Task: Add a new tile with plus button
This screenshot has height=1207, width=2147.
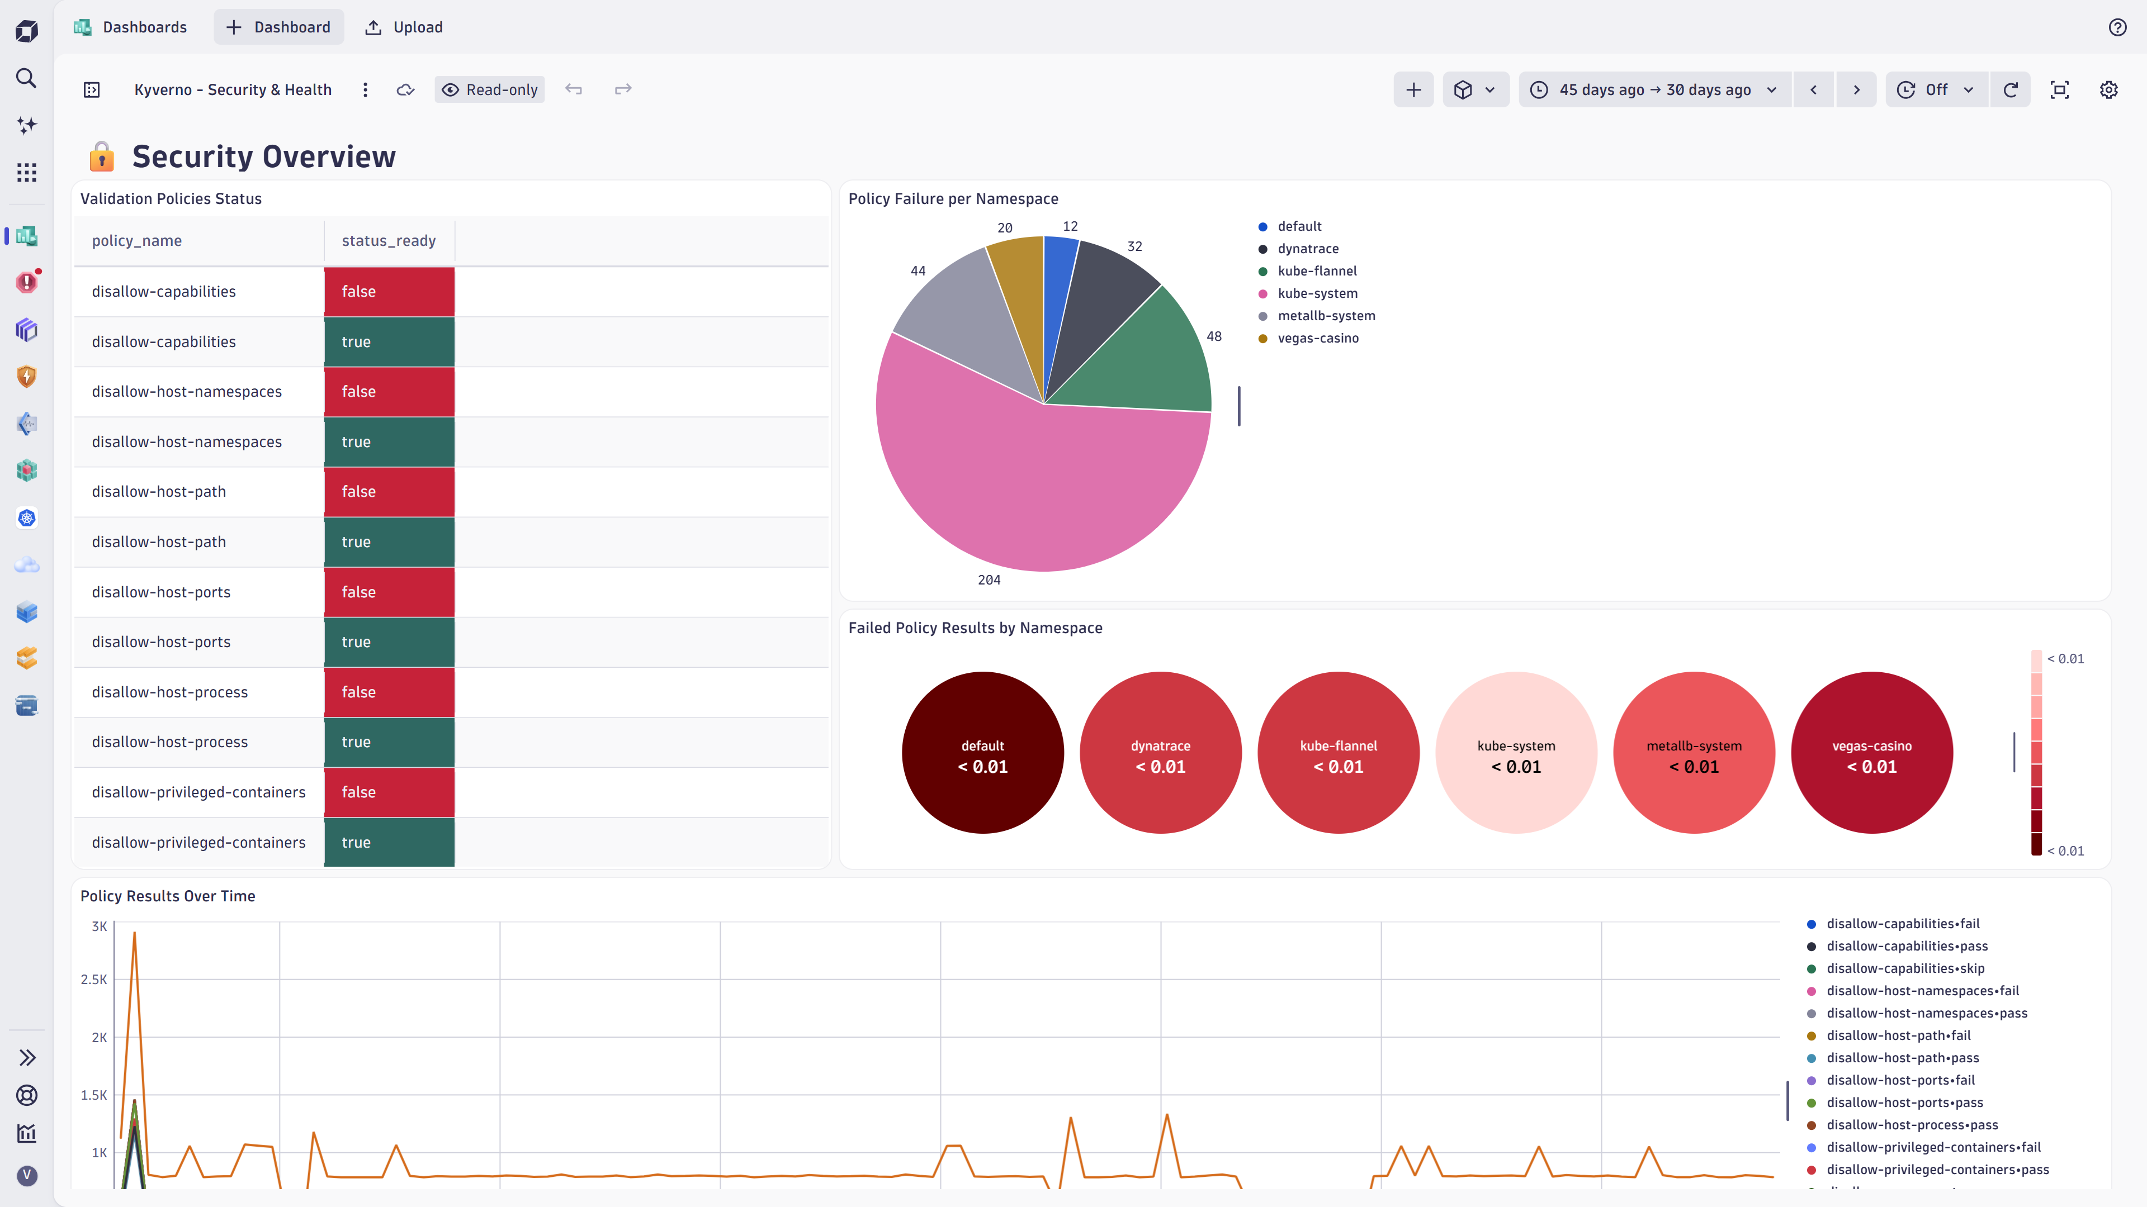Action: click(x=1413, y=90)
